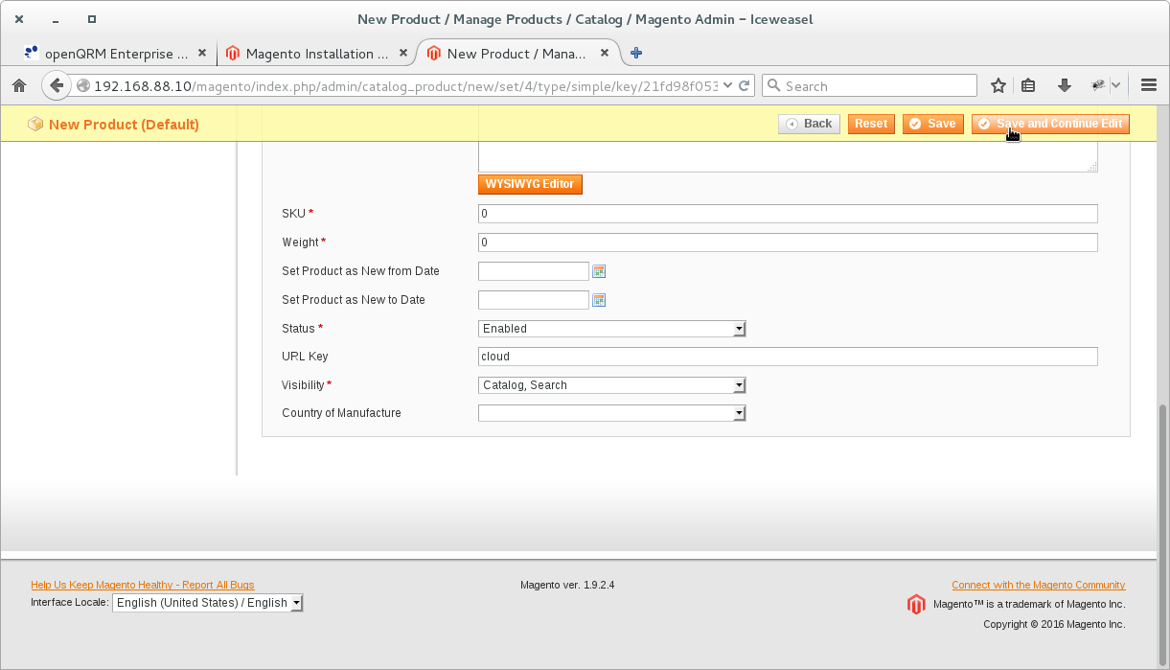
Task: Click the bug add-on icon in toolbar
Action: (1099, 85)
